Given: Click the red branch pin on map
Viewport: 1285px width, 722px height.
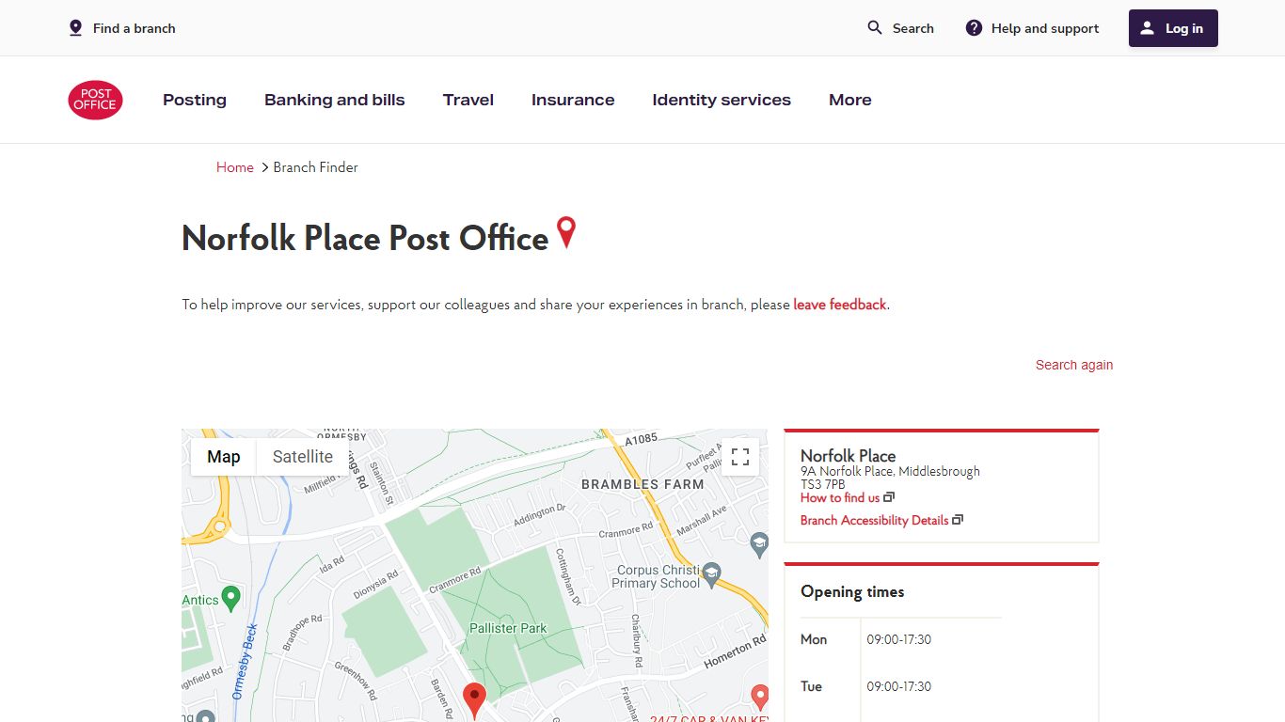Looking at the screenshot, I should [x=475, y=700].
